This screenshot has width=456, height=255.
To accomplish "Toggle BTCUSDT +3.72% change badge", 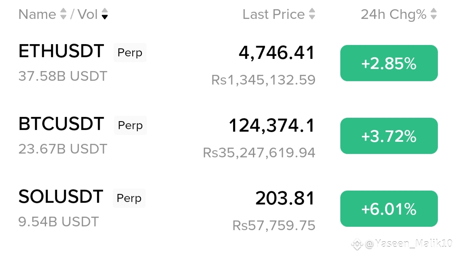I will pyautogui.click(x=389, y=136).
